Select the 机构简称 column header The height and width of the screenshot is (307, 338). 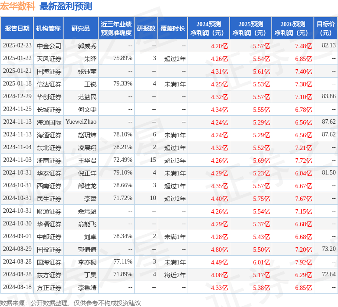click(x=48, y=29)
